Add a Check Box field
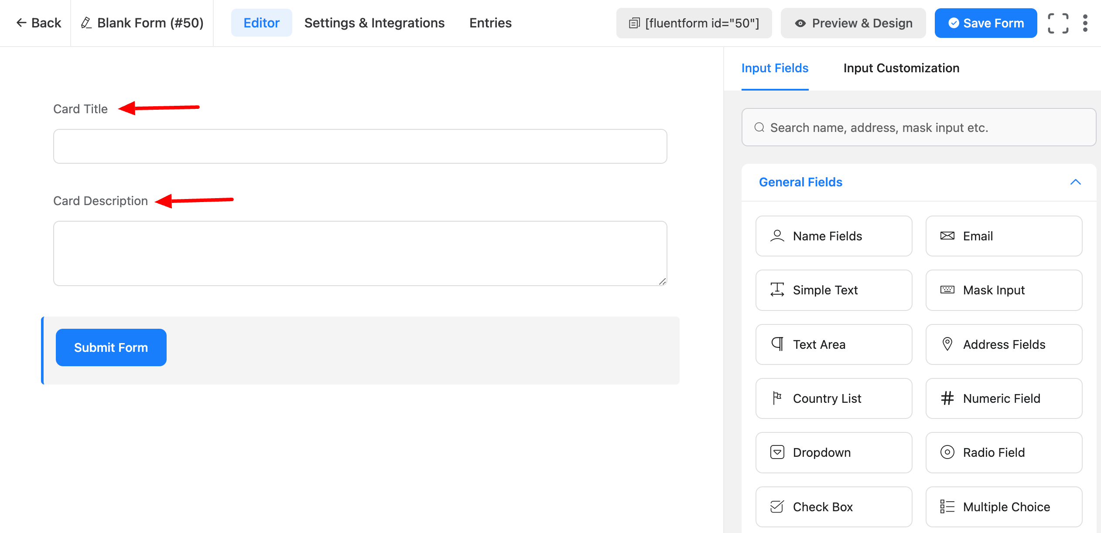Viewport: 1101px width, 533px height. [x=833, y=507]
